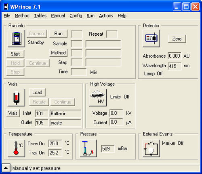The height and width of the screenshot is (174, 202).
Task: Close the WPrince 7.1 window
Action: pyautogui.click(x=195, y=6)
